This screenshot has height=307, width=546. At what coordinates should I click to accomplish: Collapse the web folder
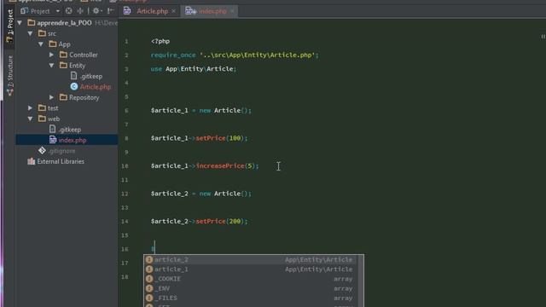point(31,119)
